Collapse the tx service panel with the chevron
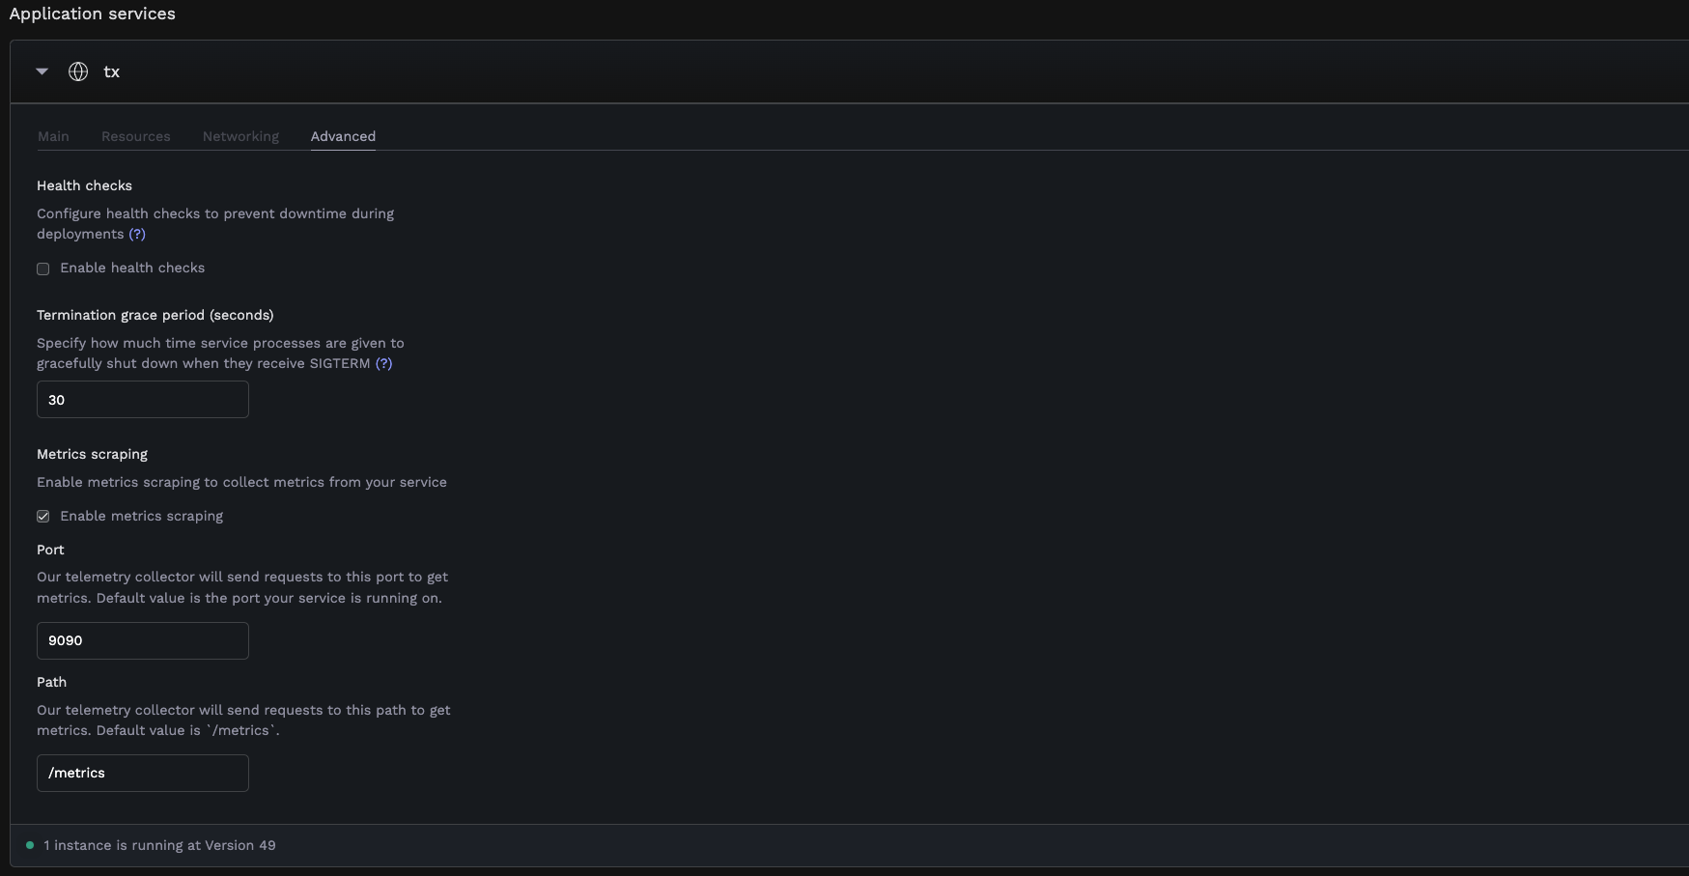 42,71
